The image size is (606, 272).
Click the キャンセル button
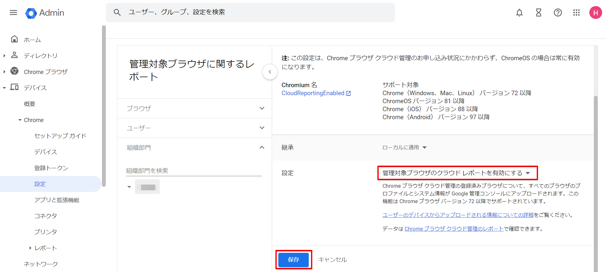(x=332, y=260)
